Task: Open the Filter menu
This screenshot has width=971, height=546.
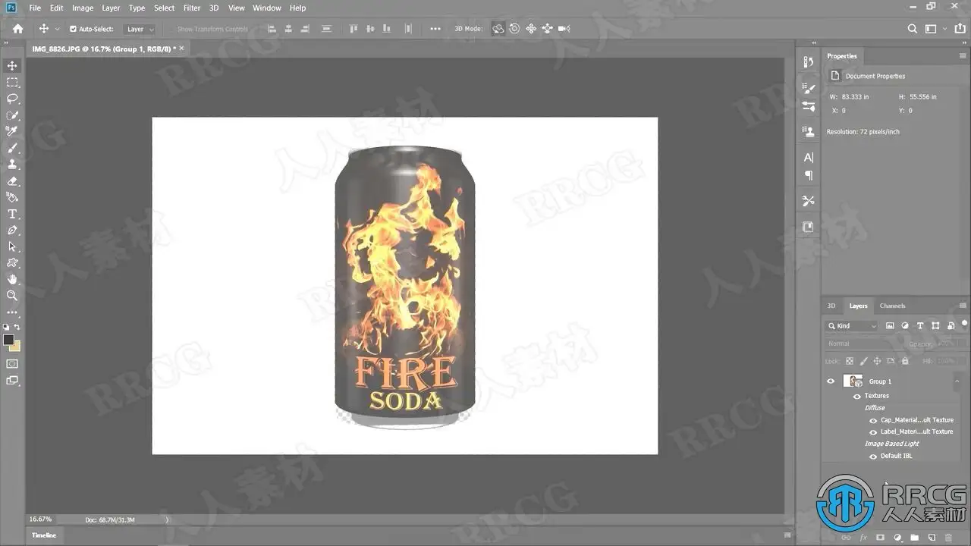Action: [x=192, y=8]
